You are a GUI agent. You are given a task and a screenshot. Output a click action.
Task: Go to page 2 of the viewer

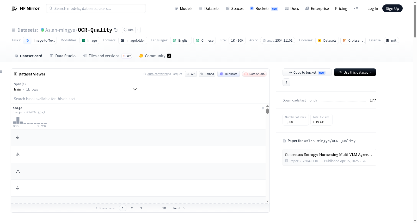pos(132,208)
